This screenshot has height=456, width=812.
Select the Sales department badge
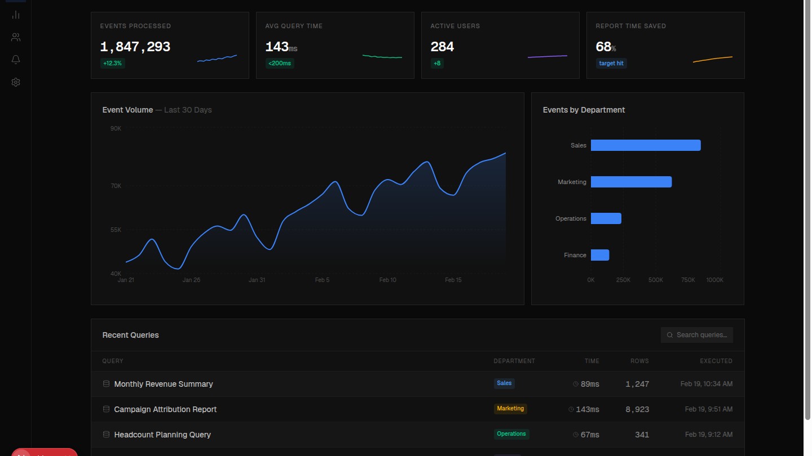tap(504, 383)
